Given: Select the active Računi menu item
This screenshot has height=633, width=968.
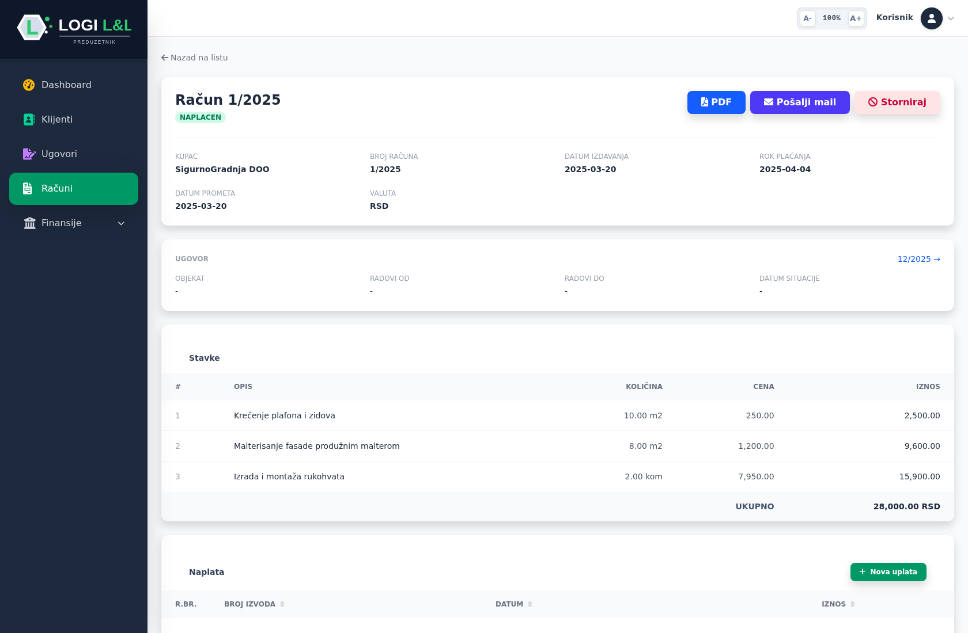Looking at the screenshot, I should [74, 189].
